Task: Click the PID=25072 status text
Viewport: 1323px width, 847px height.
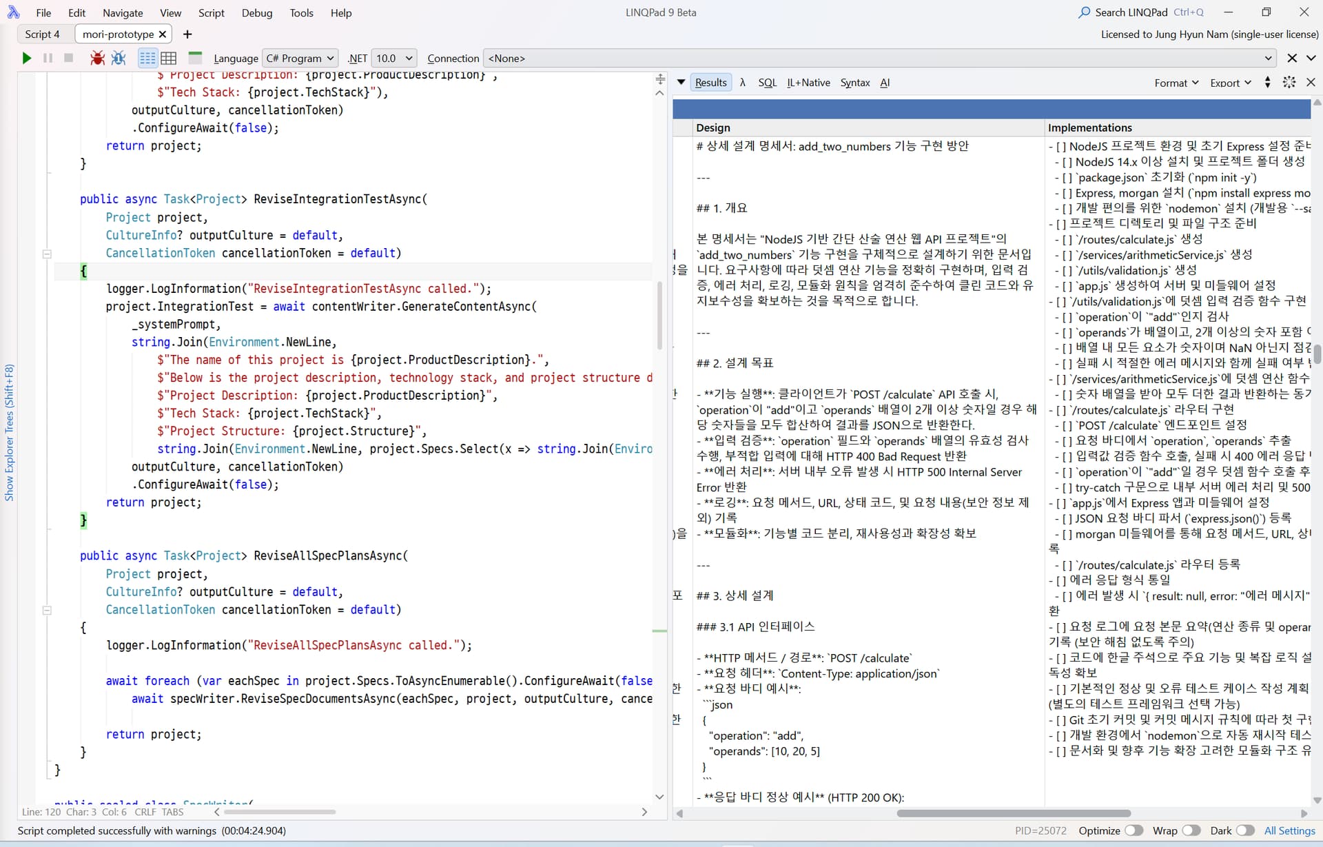Action: [x=1040, y=830]
